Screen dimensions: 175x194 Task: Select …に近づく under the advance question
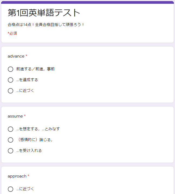click(x=11, y=91)
